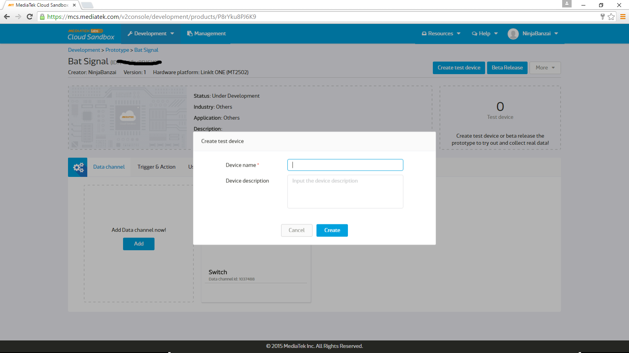Image resolution: width=629 pixels, height=353 pixels.
Task: Expand the Resources dropdown
Action: (x=441, y=34)
